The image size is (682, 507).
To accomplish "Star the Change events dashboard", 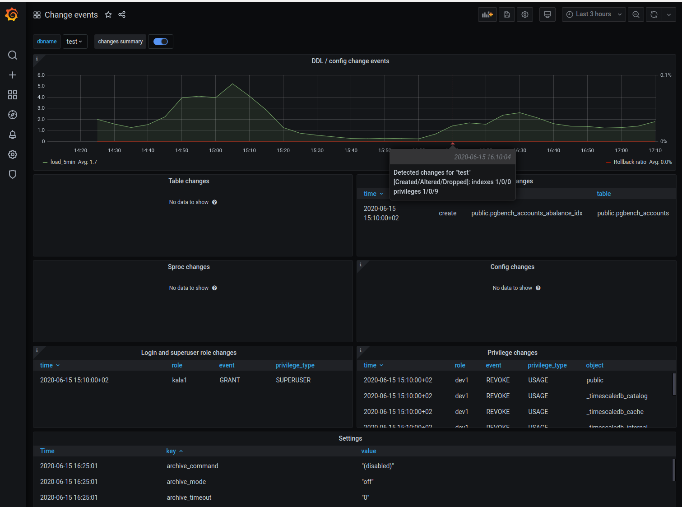I will click(108, 15).
